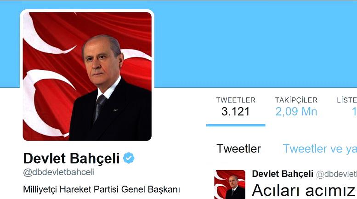Click the blue underline beneath TWEETLER
357x199 pixels.
236,125
